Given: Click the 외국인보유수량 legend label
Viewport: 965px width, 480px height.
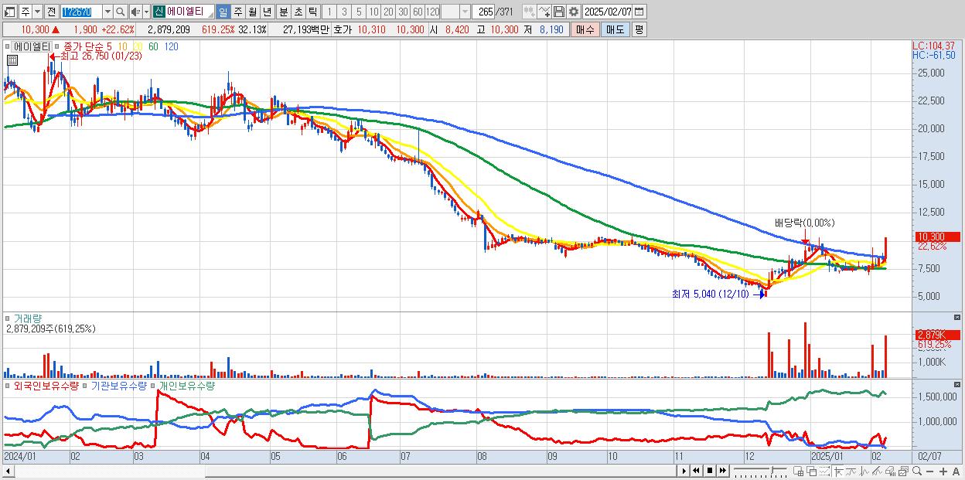Looking at the screenshot, I should click(x=46, y=385).
